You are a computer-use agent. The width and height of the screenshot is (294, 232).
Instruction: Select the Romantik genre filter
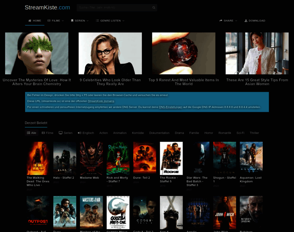[225, 133]
